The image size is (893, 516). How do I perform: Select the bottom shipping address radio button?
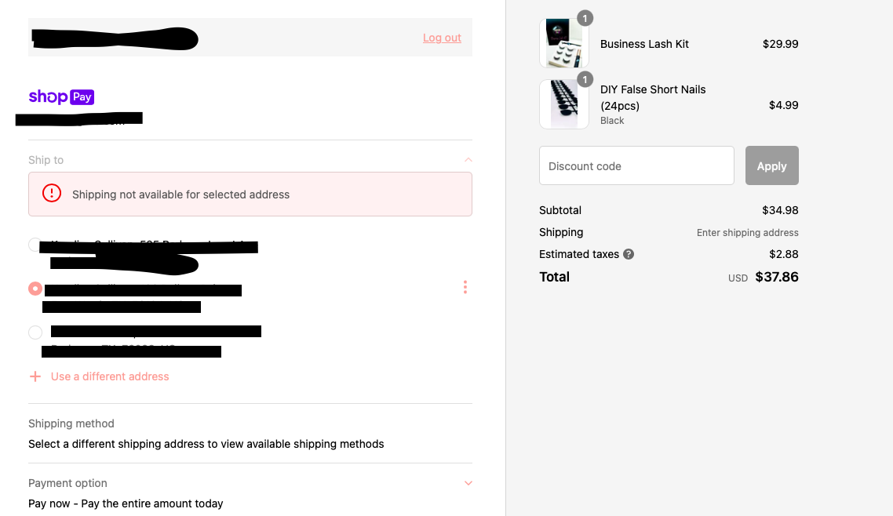35,332
